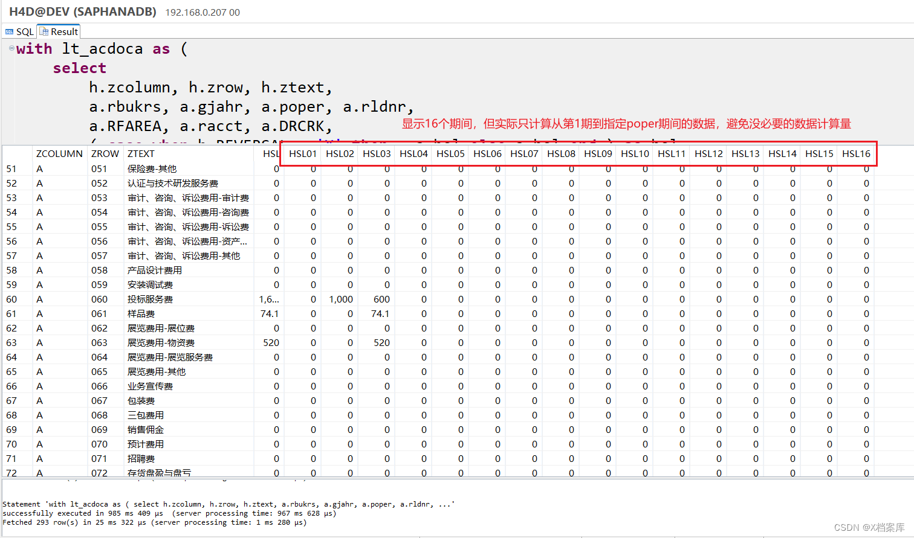Click the '保险费-其他' cell
Screen dimensions: 914x538
152,168
